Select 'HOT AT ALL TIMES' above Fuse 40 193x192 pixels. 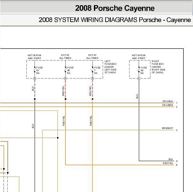pyautogui.click(x=65, y=57)
